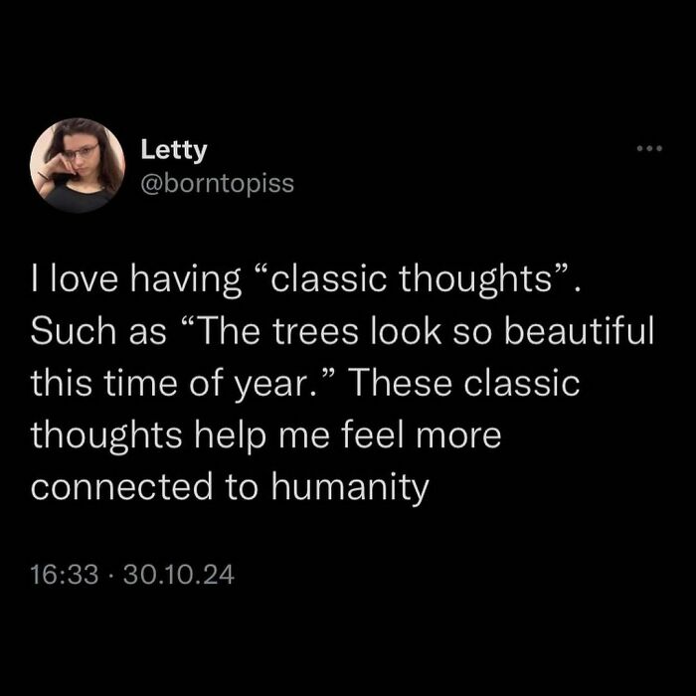Open Letty's round profile picture
Screen dimensions: 696x696
[78, 166]
